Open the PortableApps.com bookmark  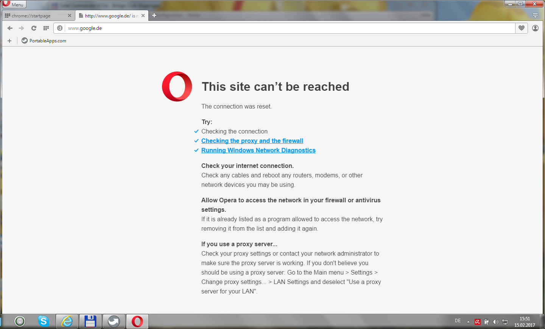(44, 40)
